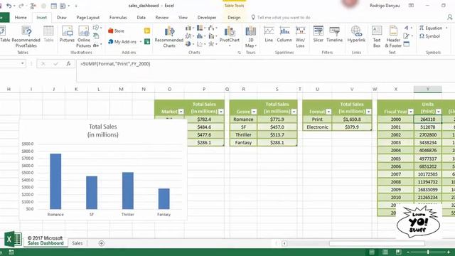Image resolution: width=455 pixels, height=256 pixels.
Task: Select column S header
Action: [277, 89]
